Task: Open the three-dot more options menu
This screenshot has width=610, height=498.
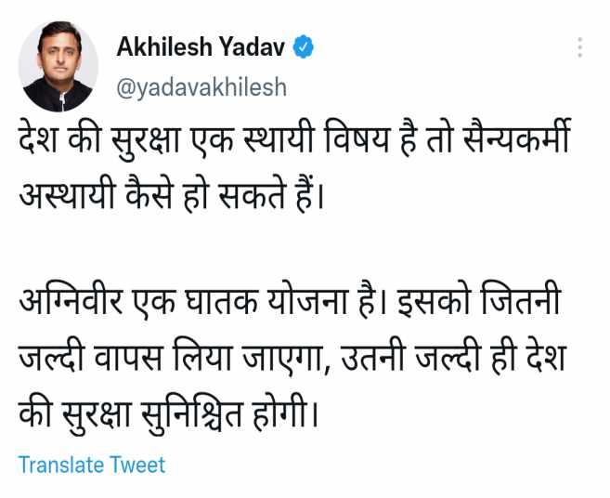Action: (x=579, y=47)
